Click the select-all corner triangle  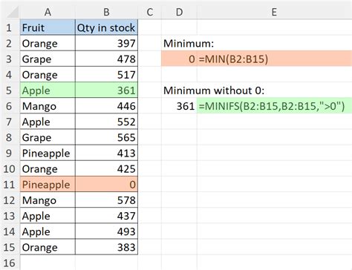click(x=12, y=12)
